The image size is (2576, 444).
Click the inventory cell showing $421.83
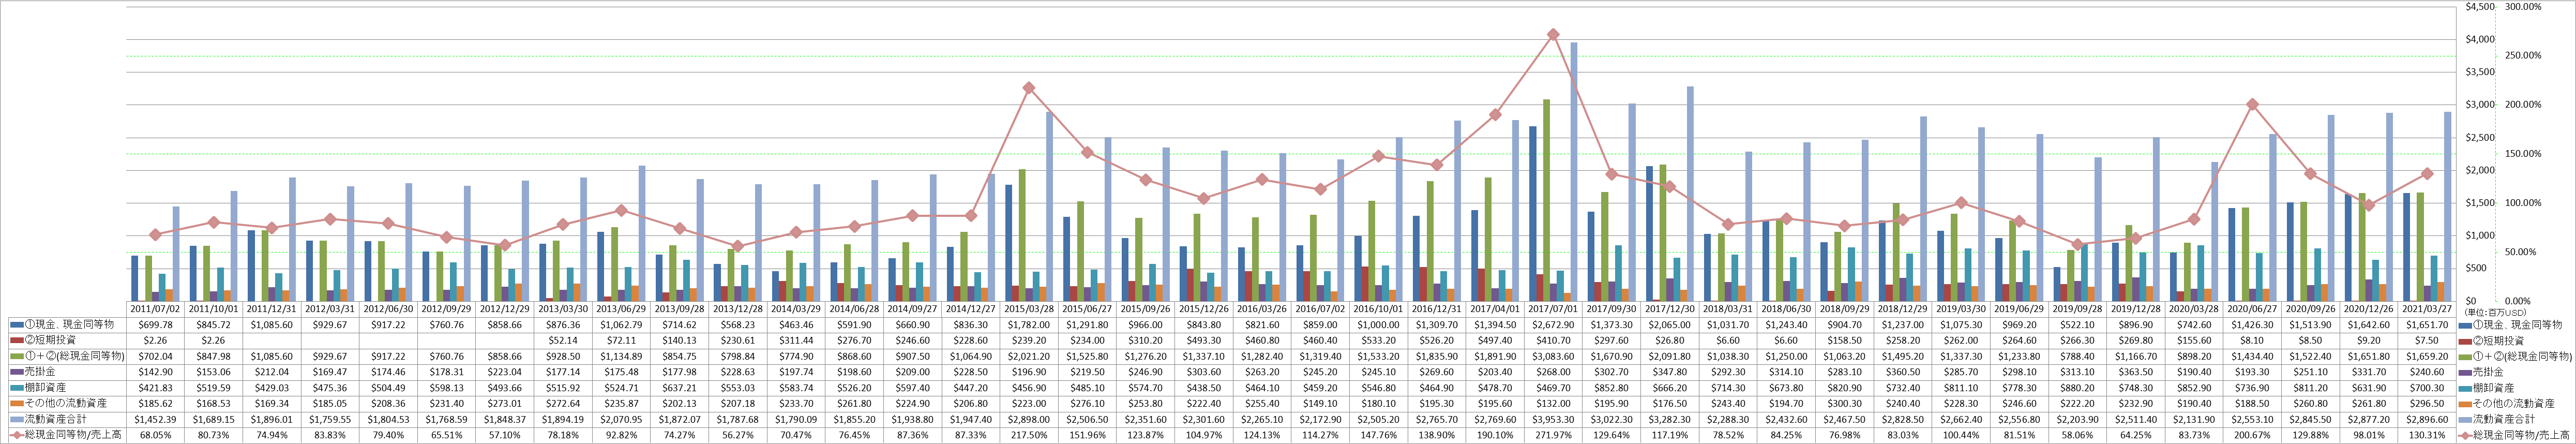(154, 388)
